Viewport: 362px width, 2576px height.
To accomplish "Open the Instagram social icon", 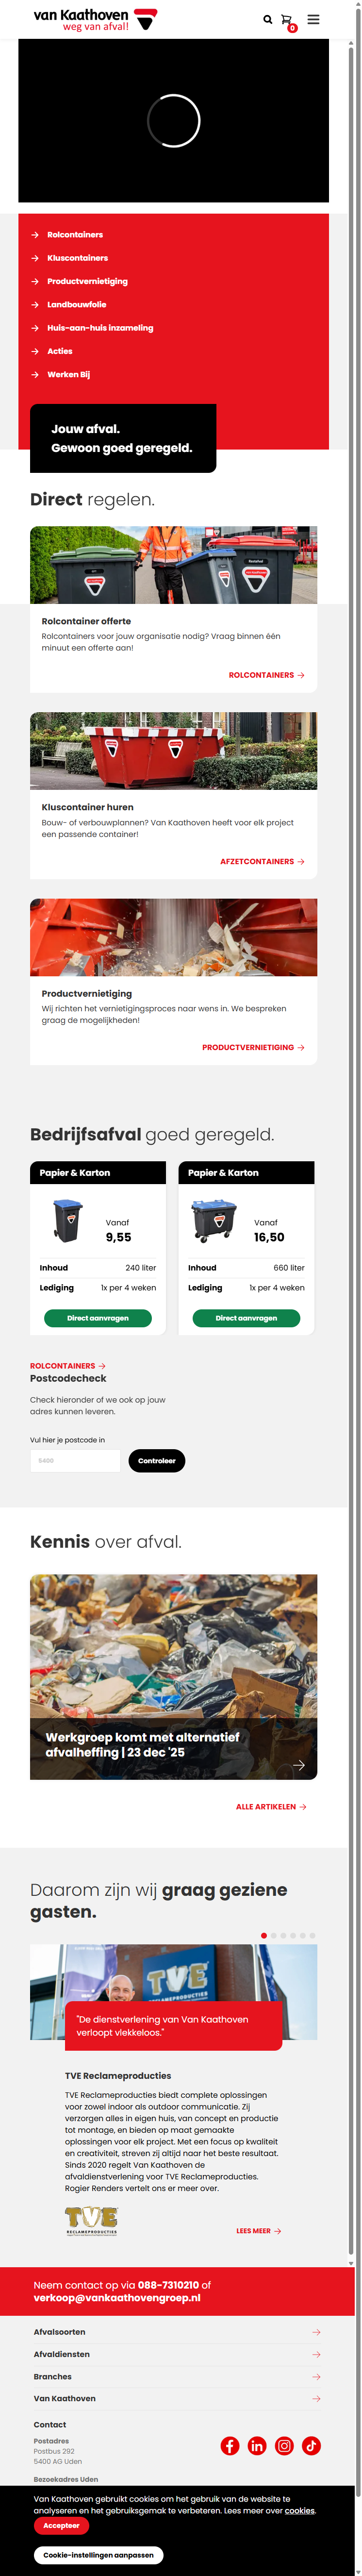I will tap(284, 2445).
